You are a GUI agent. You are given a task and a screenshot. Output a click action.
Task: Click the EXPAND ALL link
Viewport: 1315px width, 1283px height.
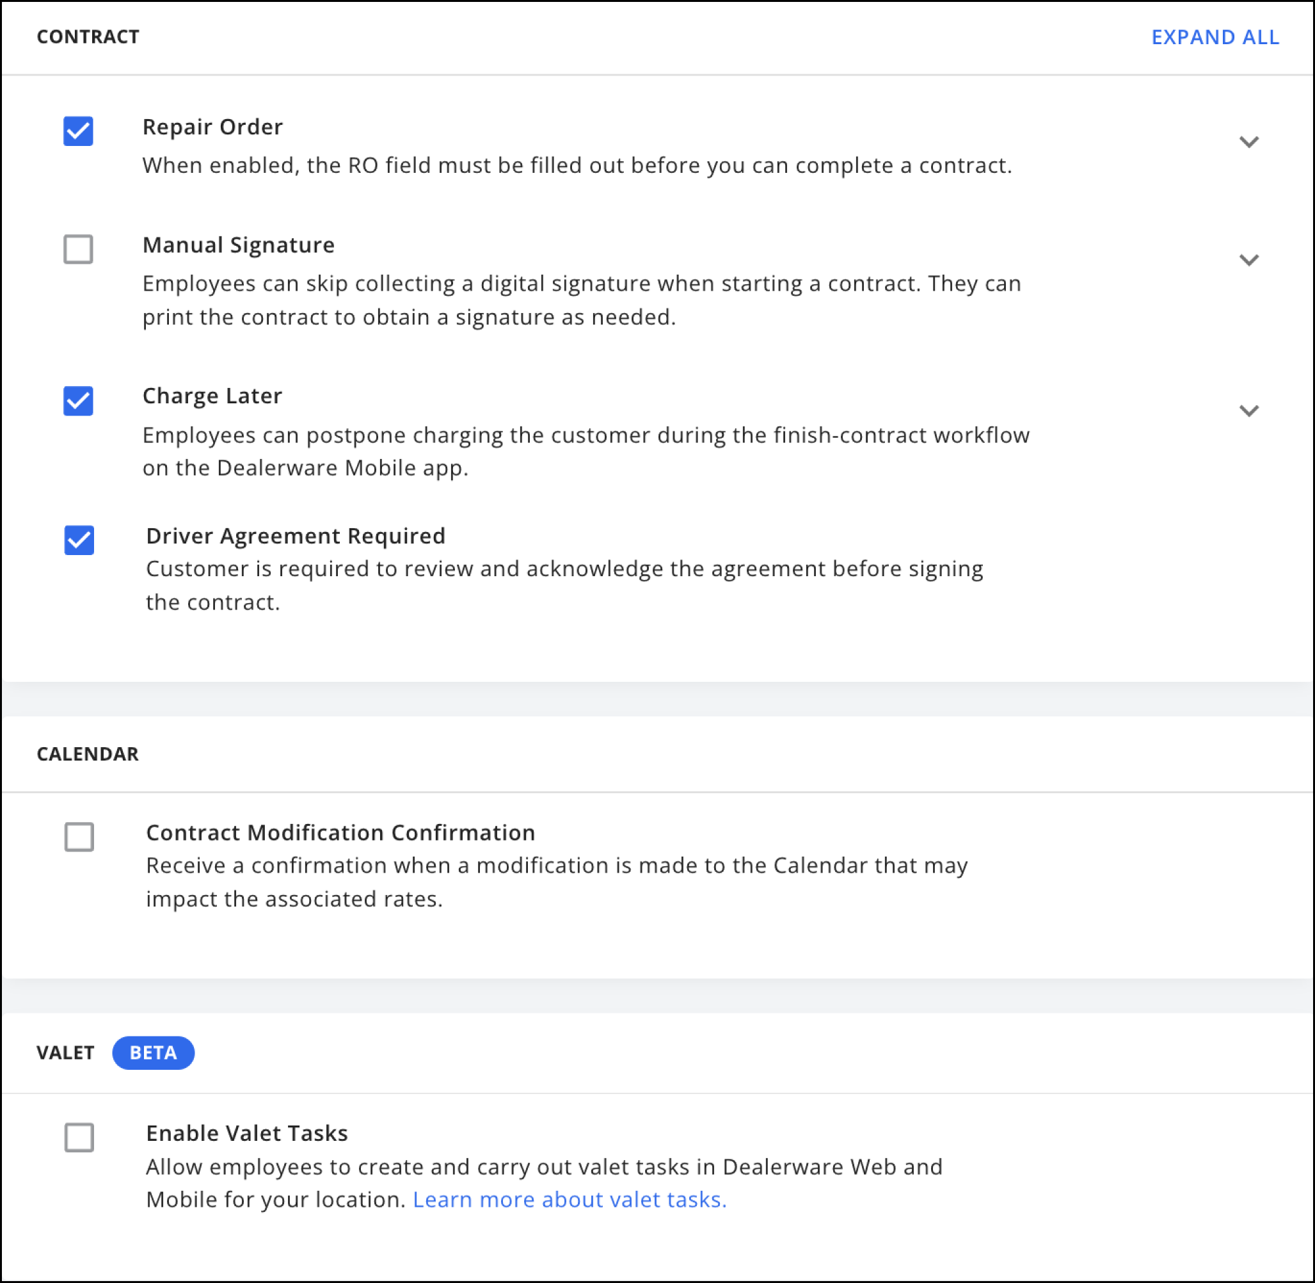1215,37
